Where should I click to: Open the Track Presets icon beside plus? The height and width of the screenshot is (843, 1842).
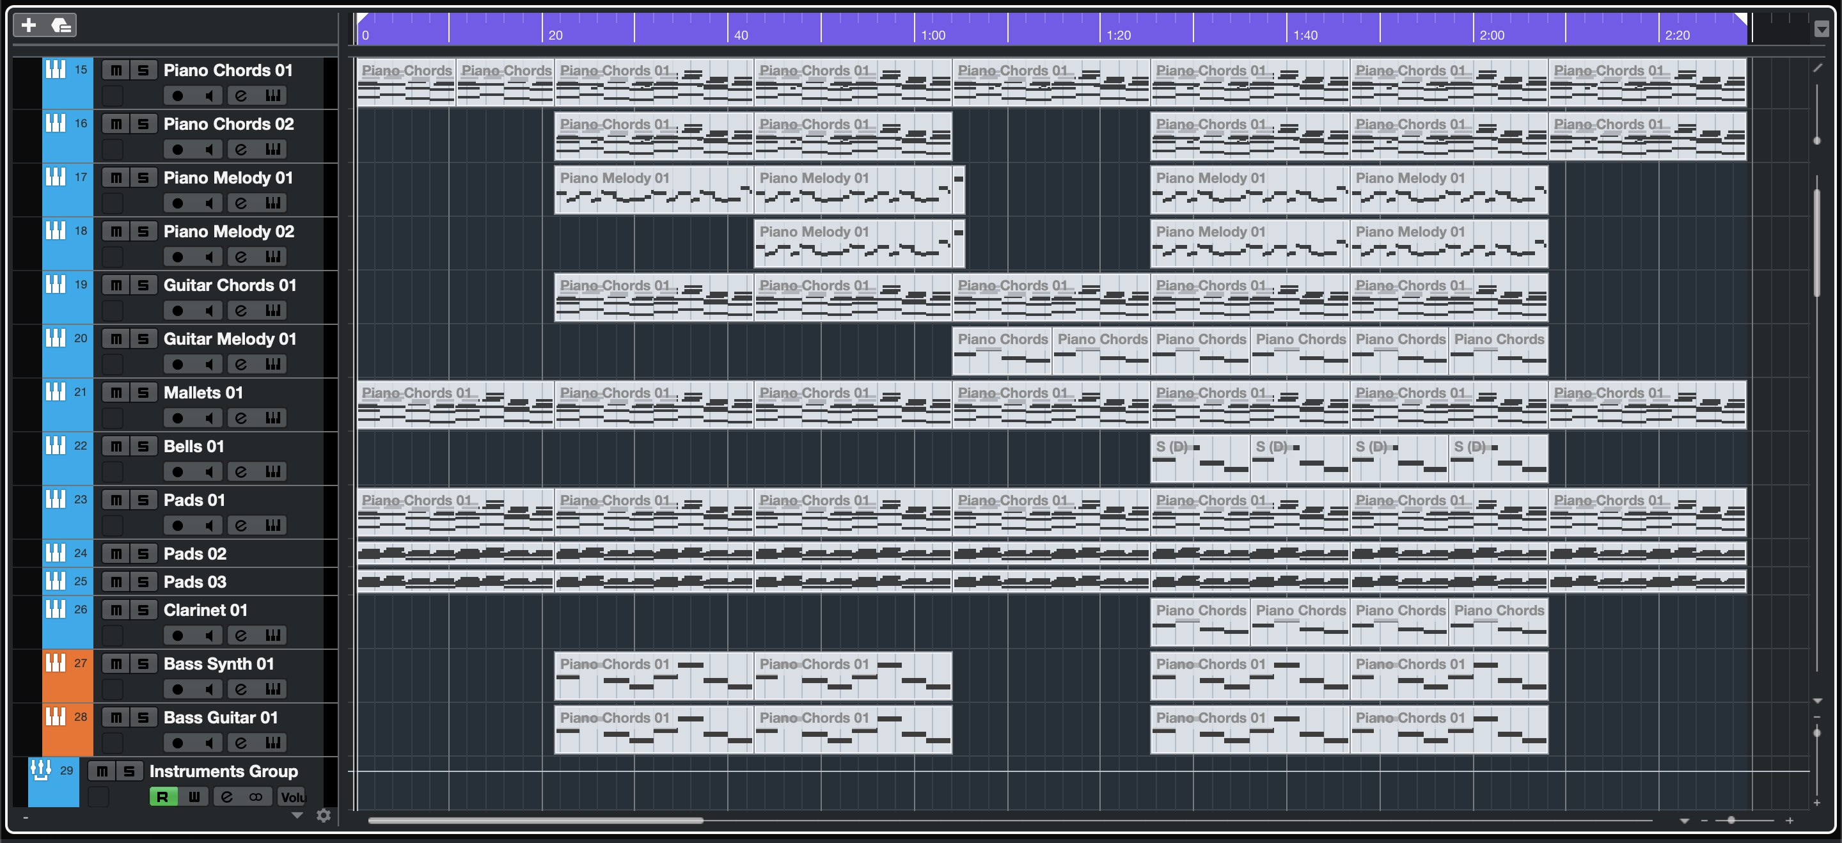[61, 26]
